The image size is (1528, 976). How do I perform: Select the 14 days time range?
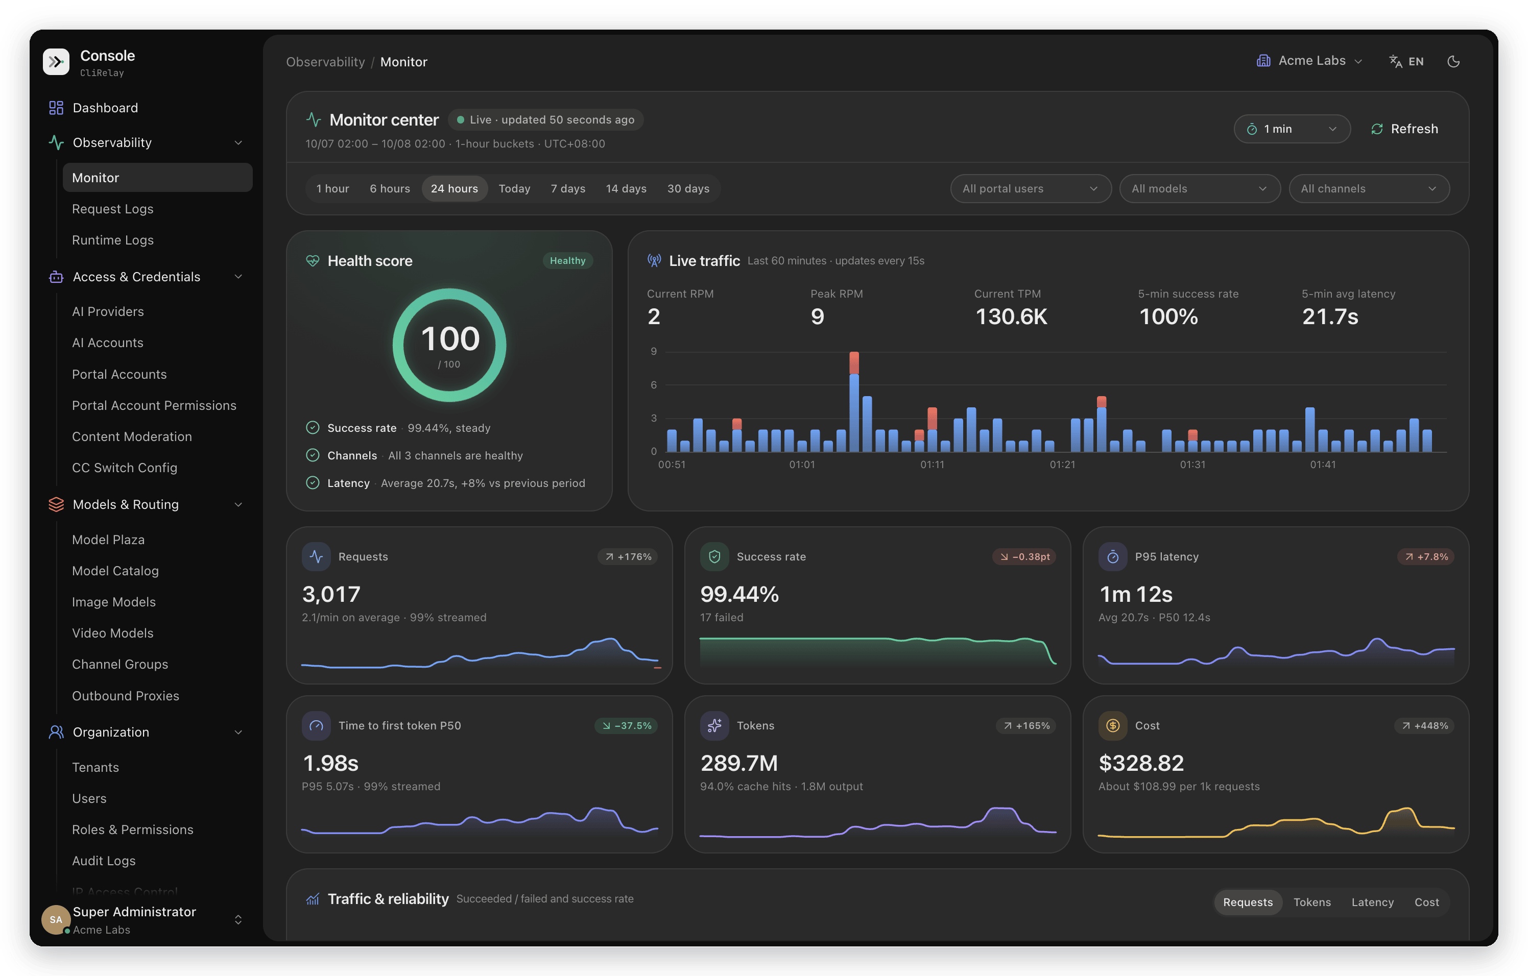click(626, 189)
